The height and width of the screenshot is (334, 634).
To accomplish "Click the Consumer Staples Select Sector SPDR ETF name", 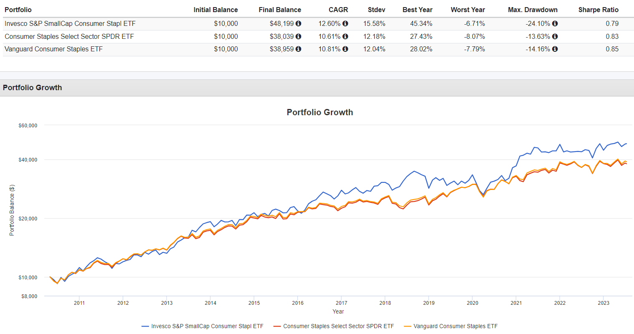I will coord(68,36).
